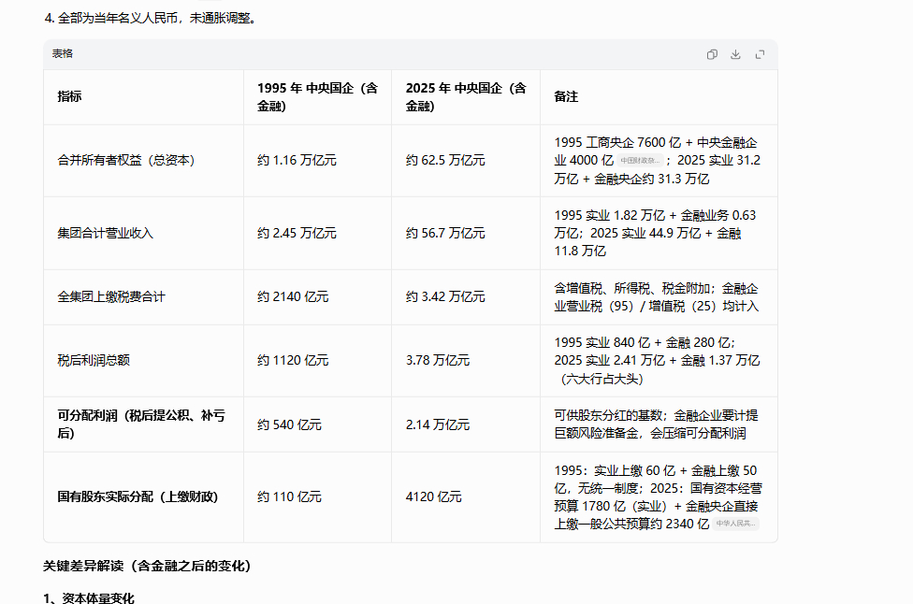Select the 指标 column header
Viewport: 913px width, 604px height.
click(x=69, y=96)
